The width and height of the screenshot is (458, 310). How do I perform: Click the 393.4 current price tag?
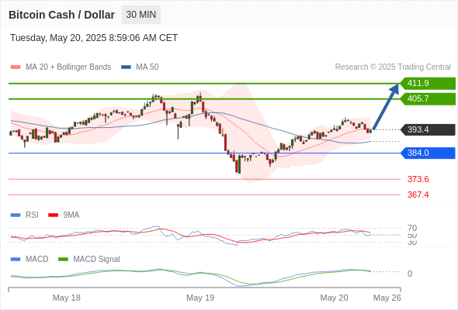coord(428,129)
